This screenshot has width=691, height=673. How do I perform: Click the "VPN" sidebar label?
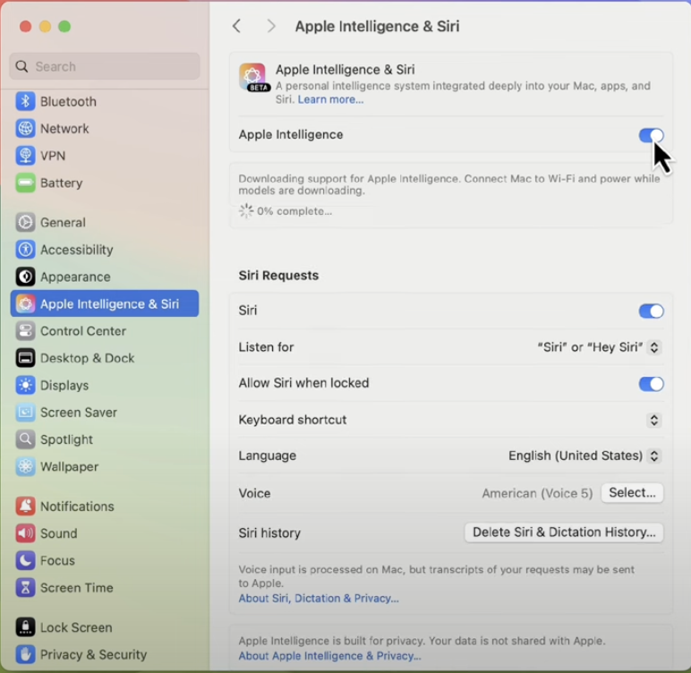point(53,156)
